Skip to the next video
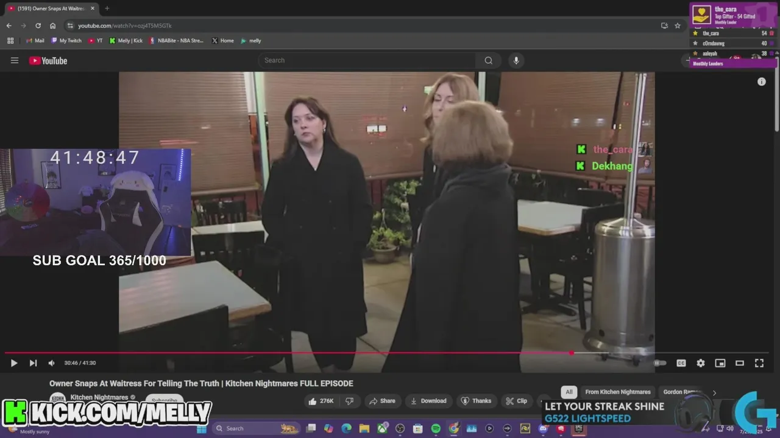Viewport: 780px width, 438px height. (x=33, y=363)
